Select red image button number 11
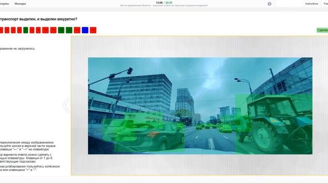Image resolution: width=328 pixels, height=184 pixels. click(53, 30)
